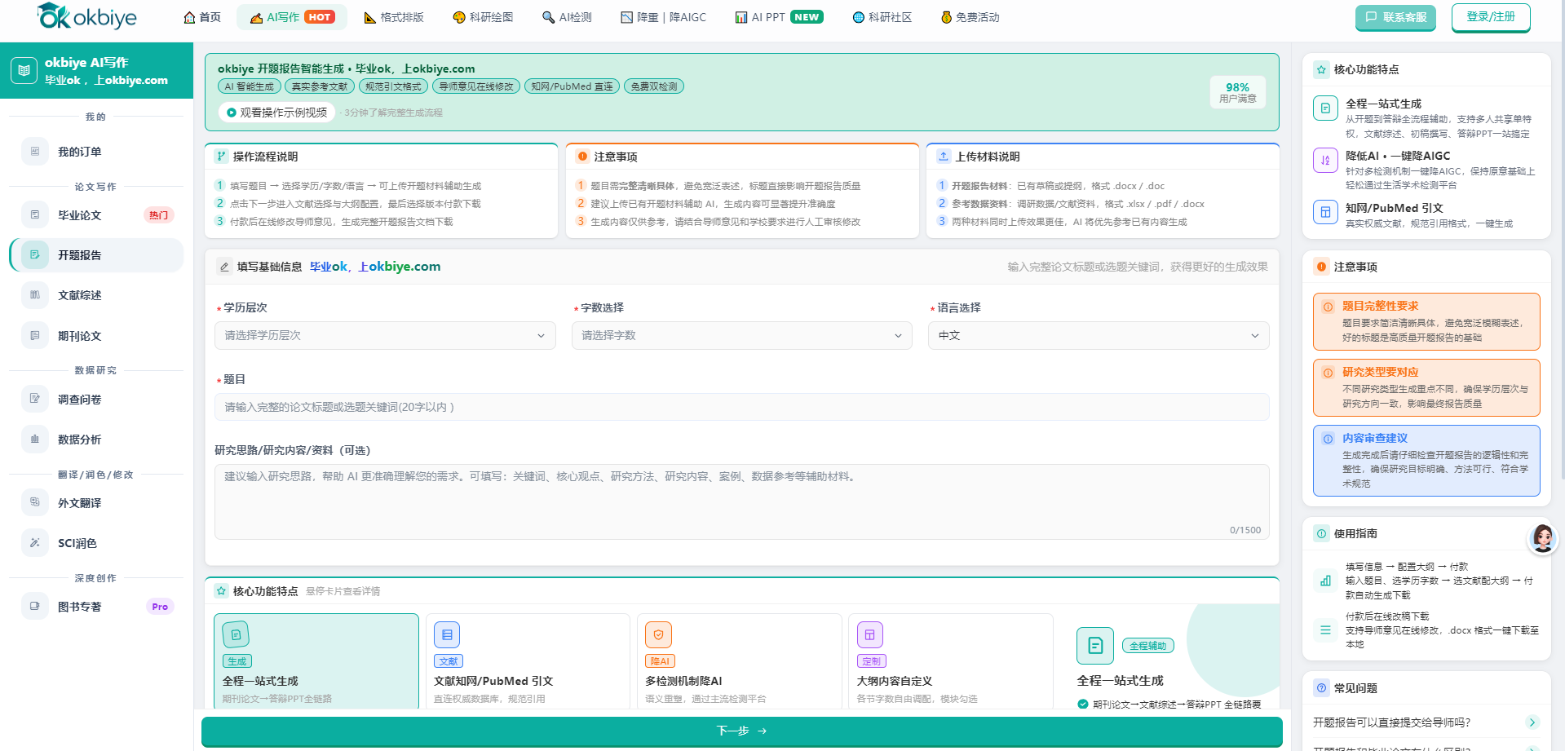Screen dimensions: 1565x751
Task: Go to 首页 in the top navigation
Action: click(202, 17)
